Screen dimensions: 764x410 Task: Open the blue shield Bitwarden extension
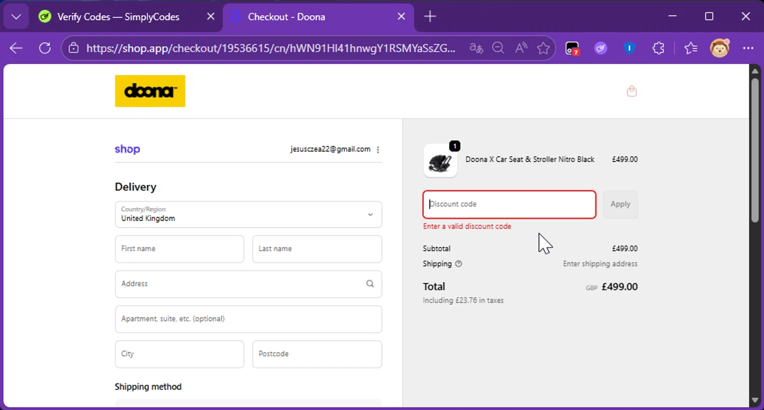click(x=630, y=48)
